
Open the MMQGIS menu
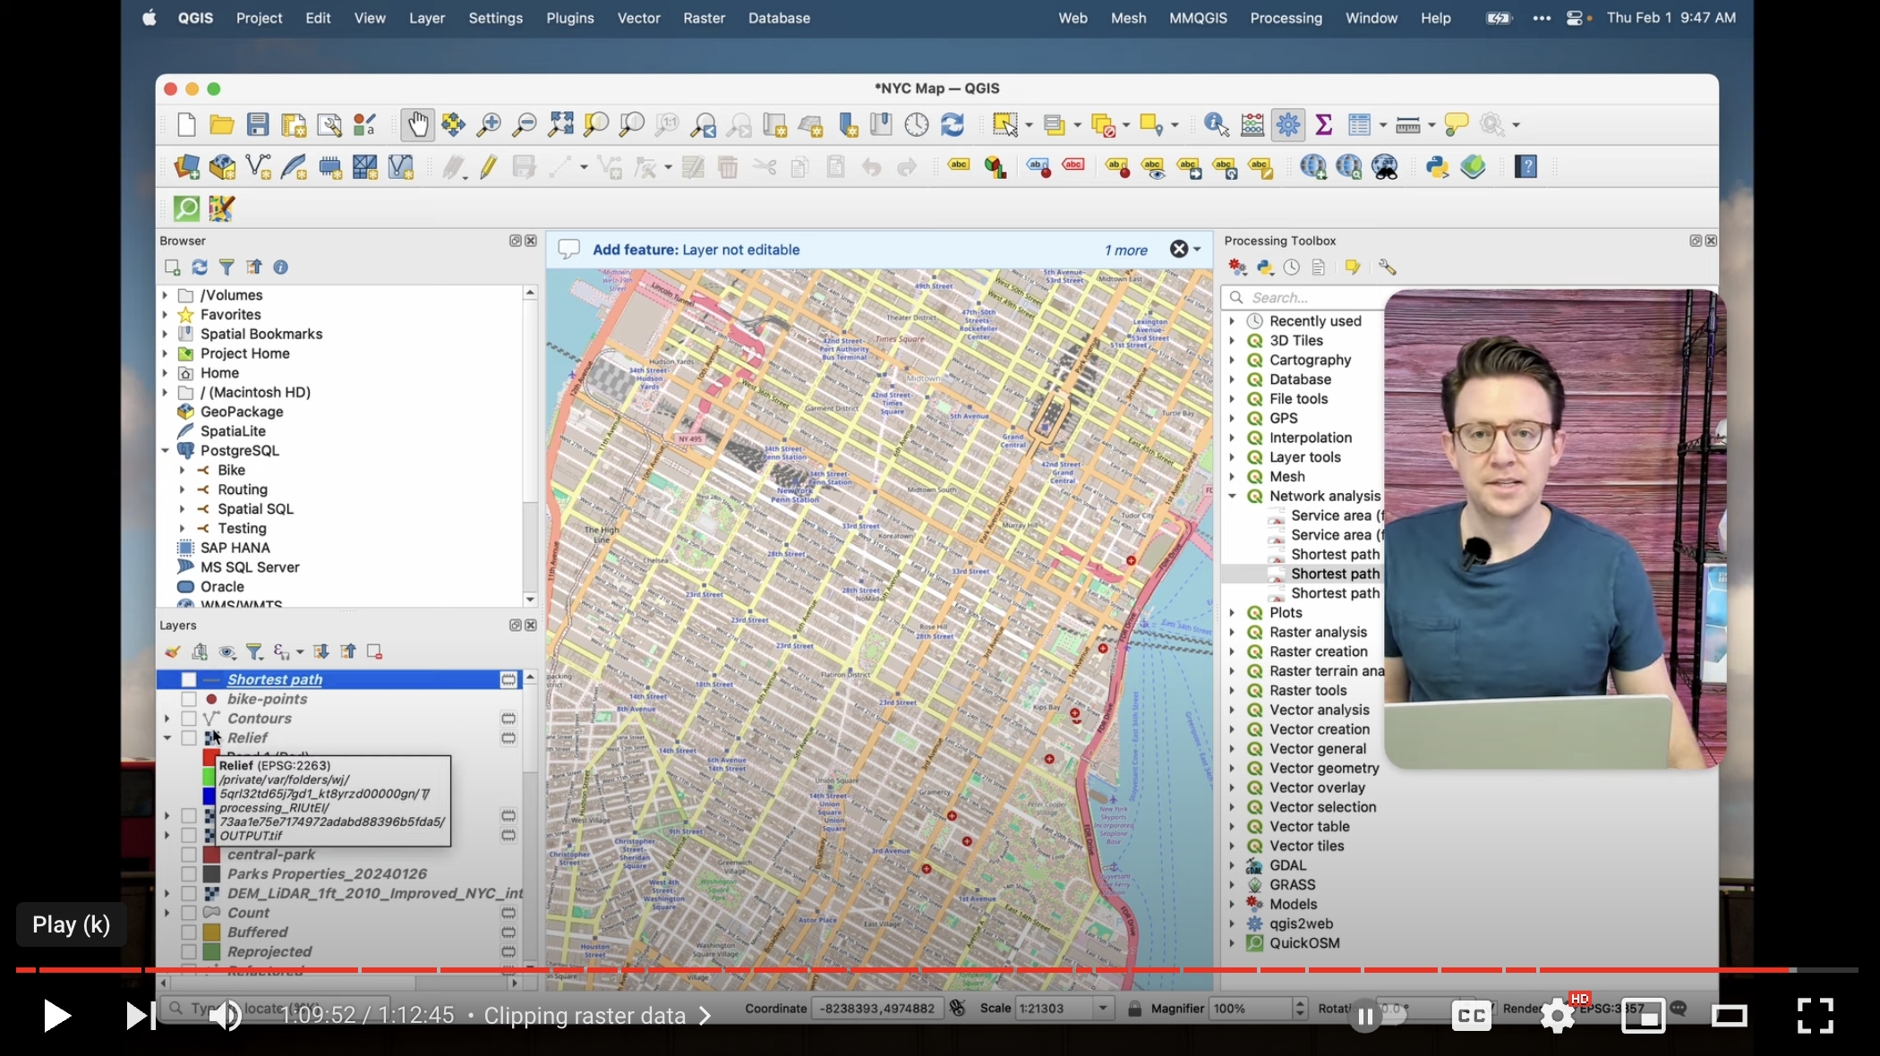click(1198, 18)
